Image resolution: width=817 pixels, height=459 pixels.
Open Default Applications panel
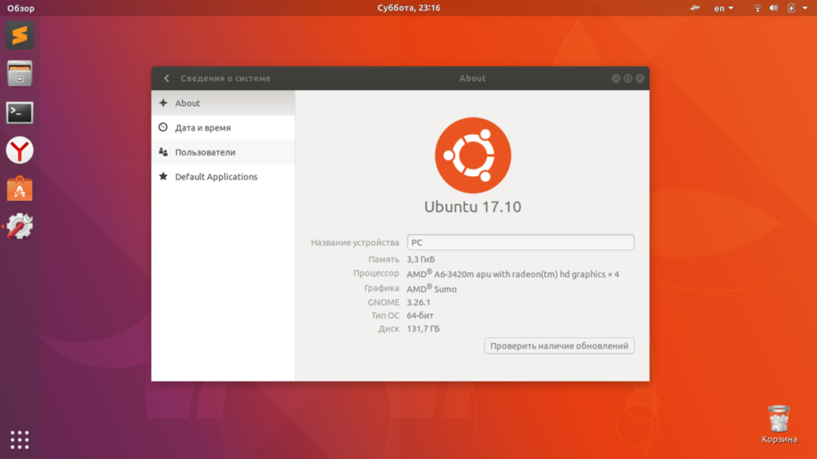point(223,176)
